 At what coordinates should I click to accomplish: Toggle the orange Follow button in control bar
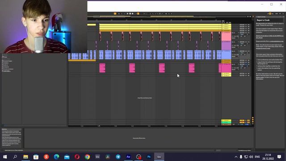(115, 13)
